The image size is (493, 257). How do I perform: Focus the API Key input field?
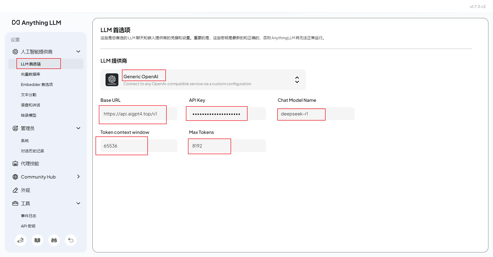click(227, 114)
